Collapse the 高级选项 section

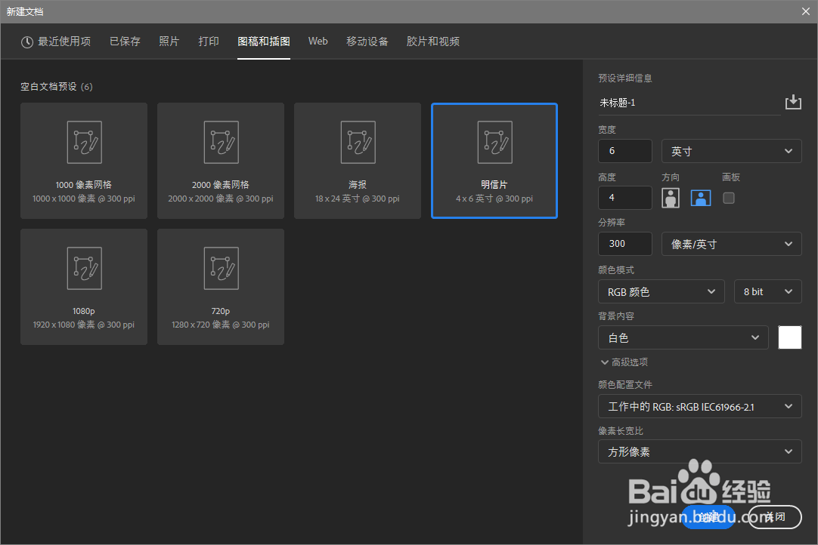click(x=624, y=362)
